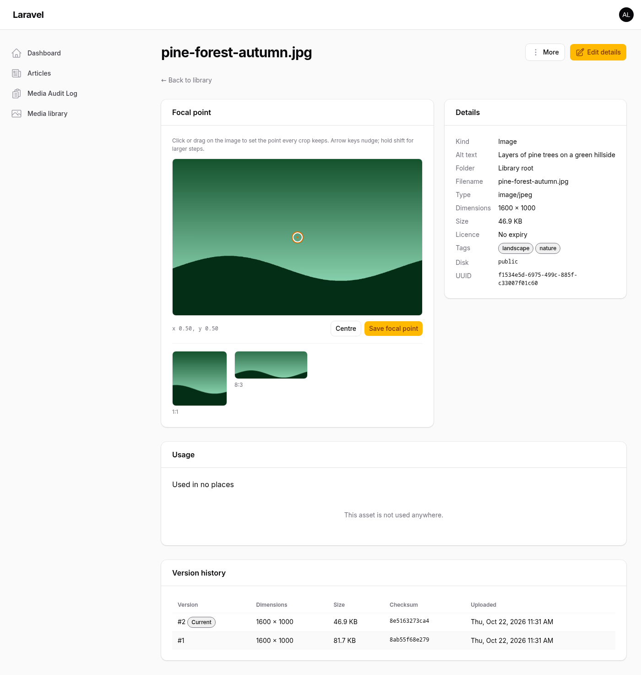The height and width of the screenshot is (675, 641).
Task: Click the Current badge on version #2
Action: [x=201, y=622]
